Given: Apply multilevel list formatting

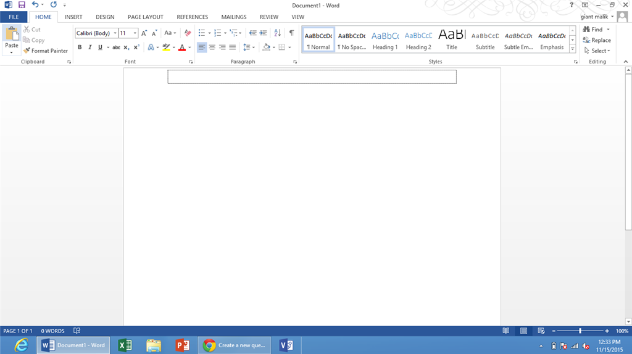Looking at the screenshot, I should point(233,33).
